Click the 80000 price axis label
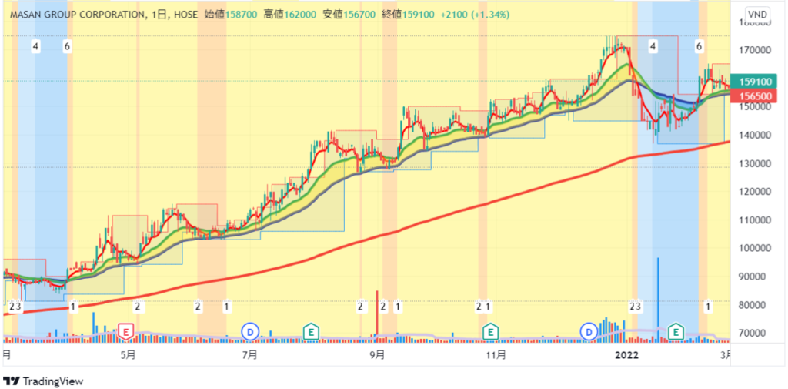The height and width of the screenshot is (389, 788). coord(754,305)
